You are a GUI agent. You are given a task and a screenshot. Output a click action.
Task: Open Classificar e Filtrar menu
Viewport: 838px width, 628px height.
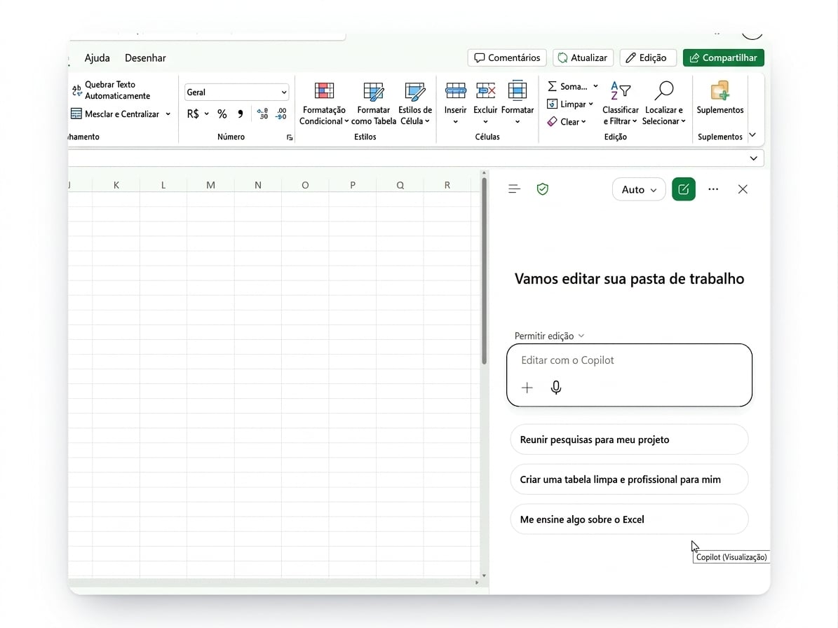point(620,104)
